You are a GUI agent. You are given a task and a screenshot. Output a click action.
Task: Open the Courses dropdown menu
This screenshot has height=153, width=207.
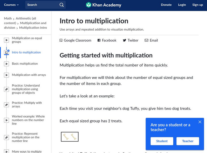click(x=11, y=5)
